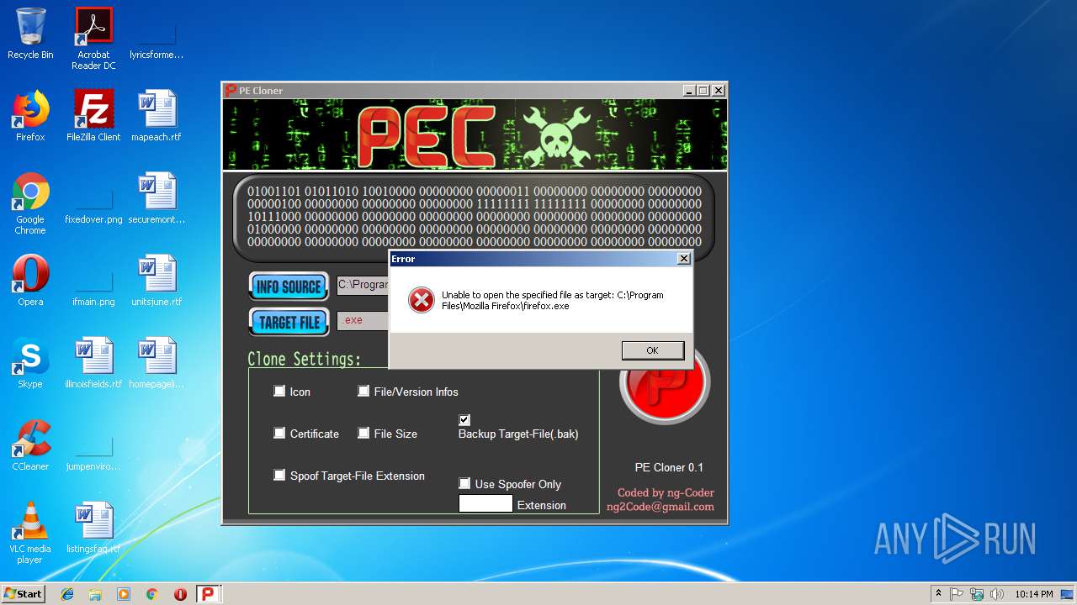Open Action Center flag icon

(957, 594)
